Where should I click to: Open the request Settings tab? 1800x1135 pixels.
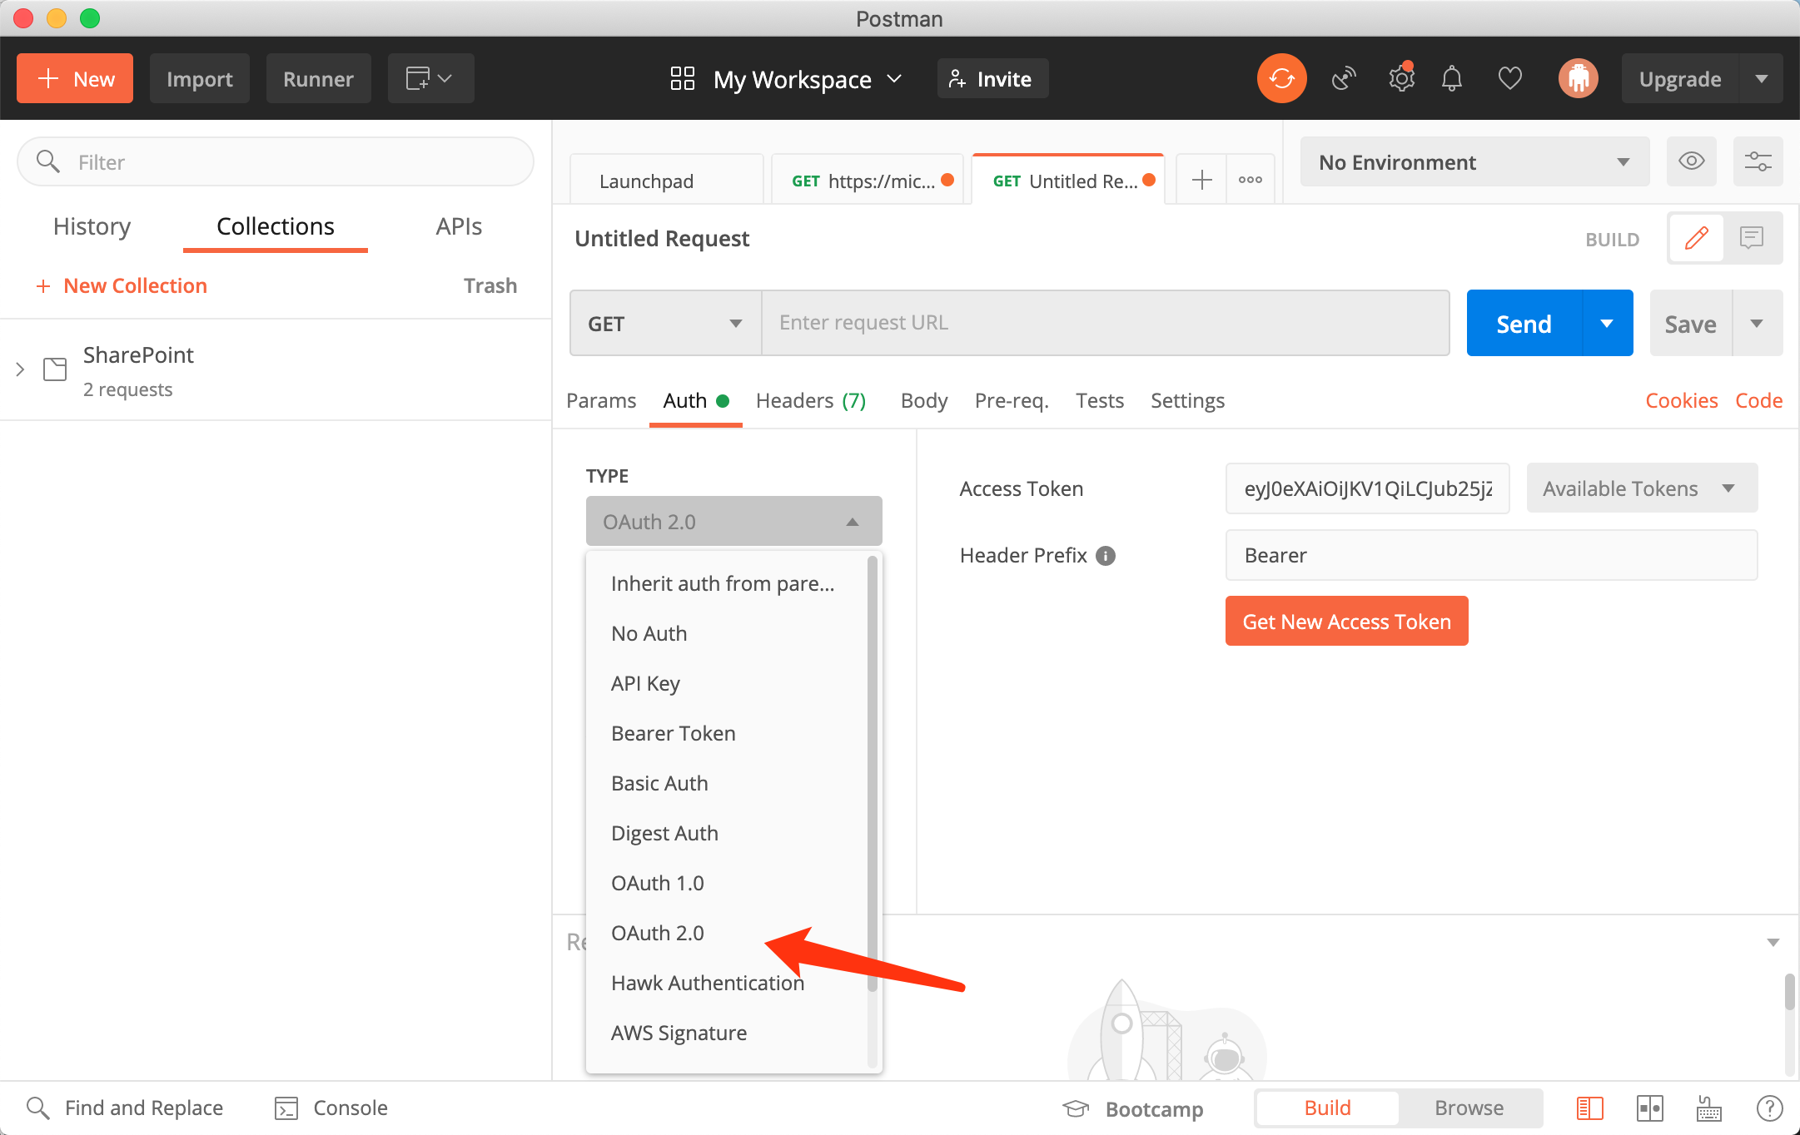point(1187,401)
